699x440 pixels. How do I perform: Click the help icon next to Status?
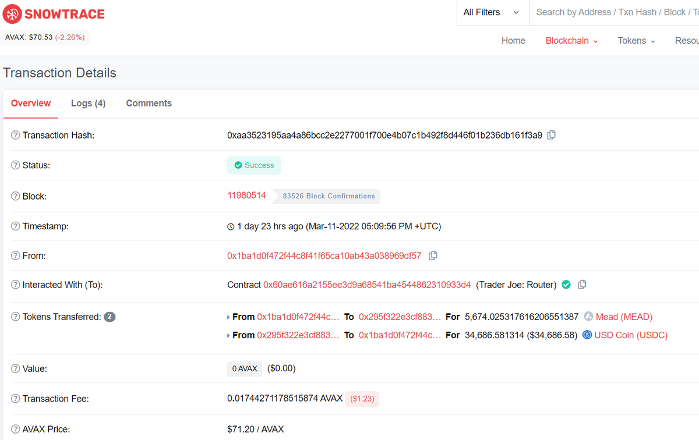(16, 165)
